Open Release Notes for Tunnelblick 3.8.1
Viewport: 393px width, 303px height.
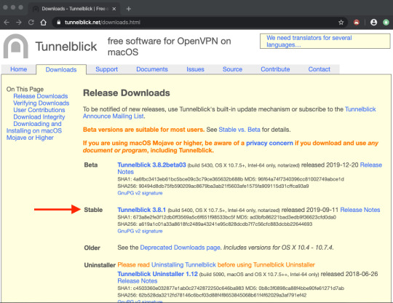[360, 210]
